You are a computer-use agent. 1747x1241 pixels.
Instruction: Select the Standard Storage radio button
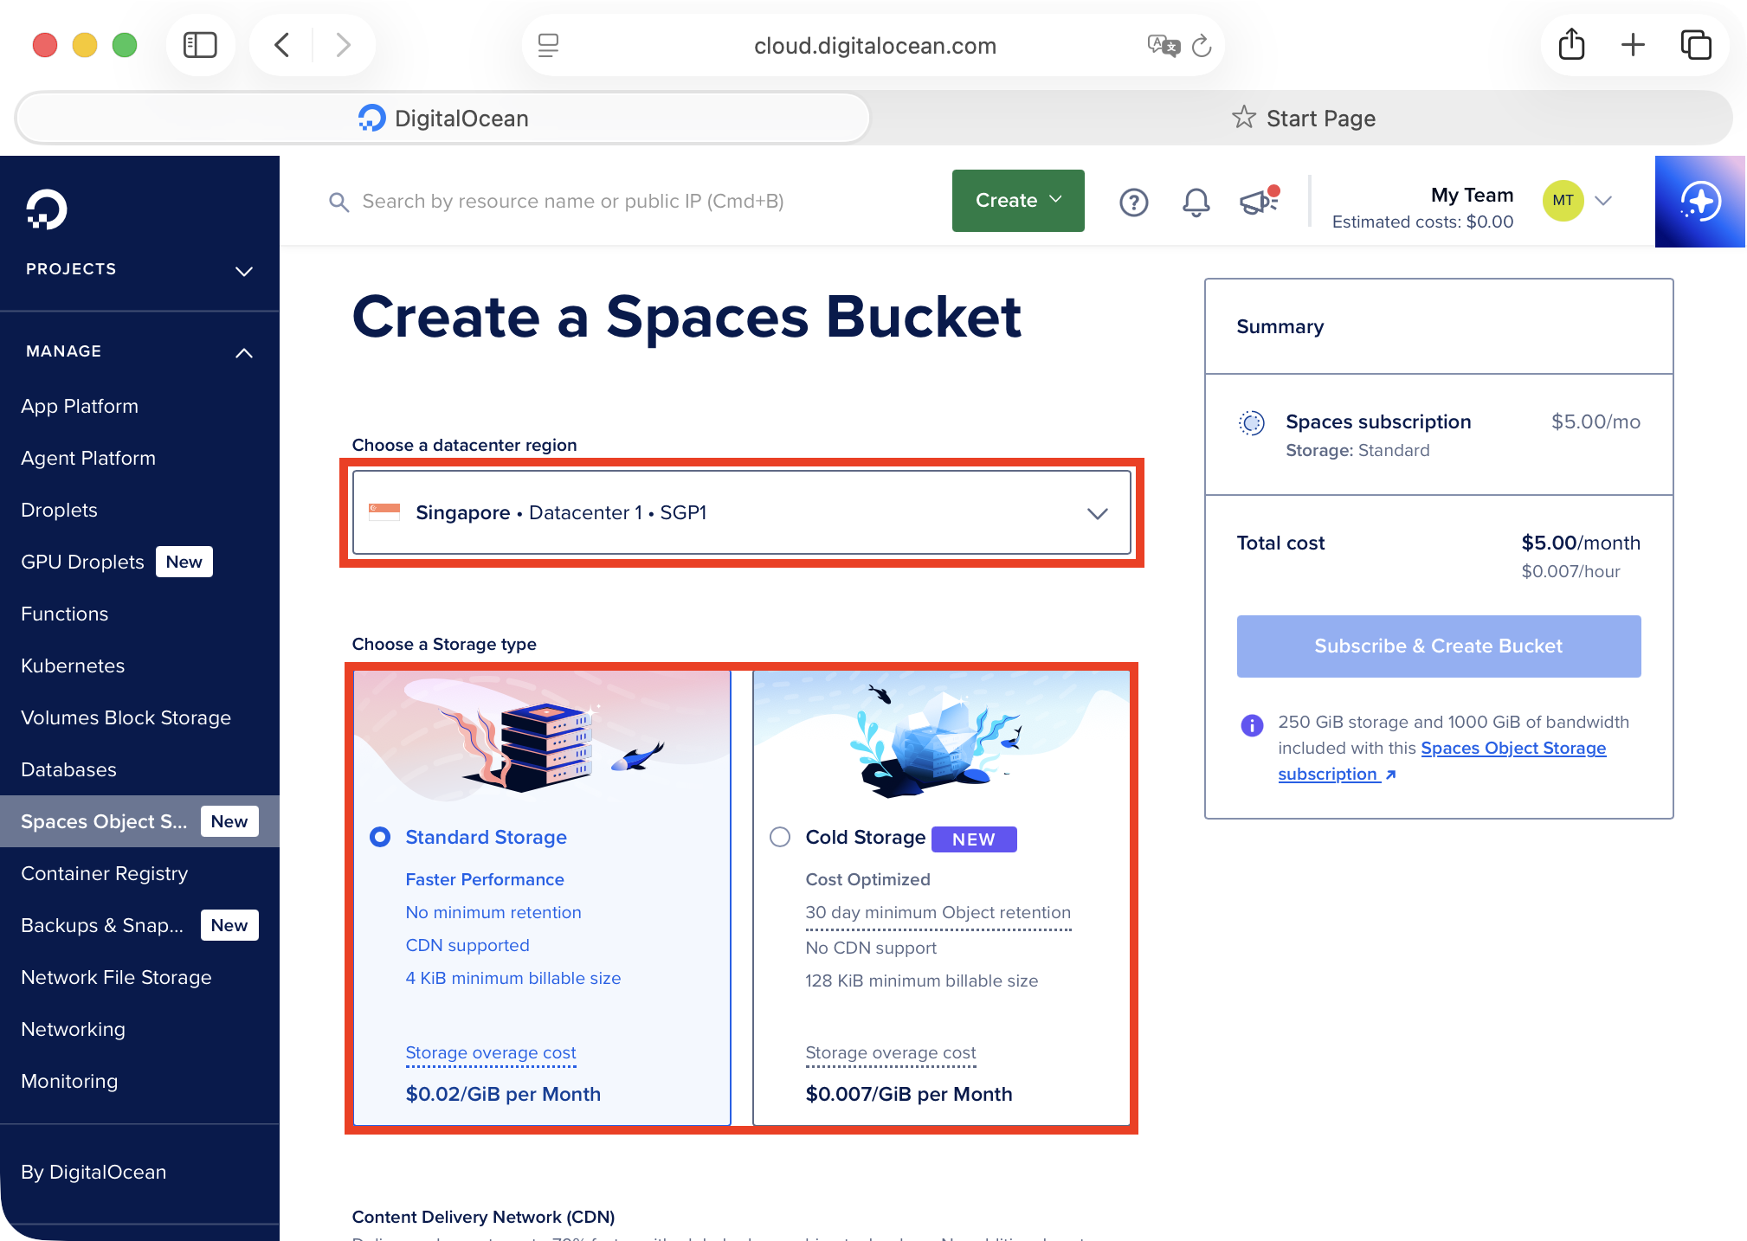(380, 837)
